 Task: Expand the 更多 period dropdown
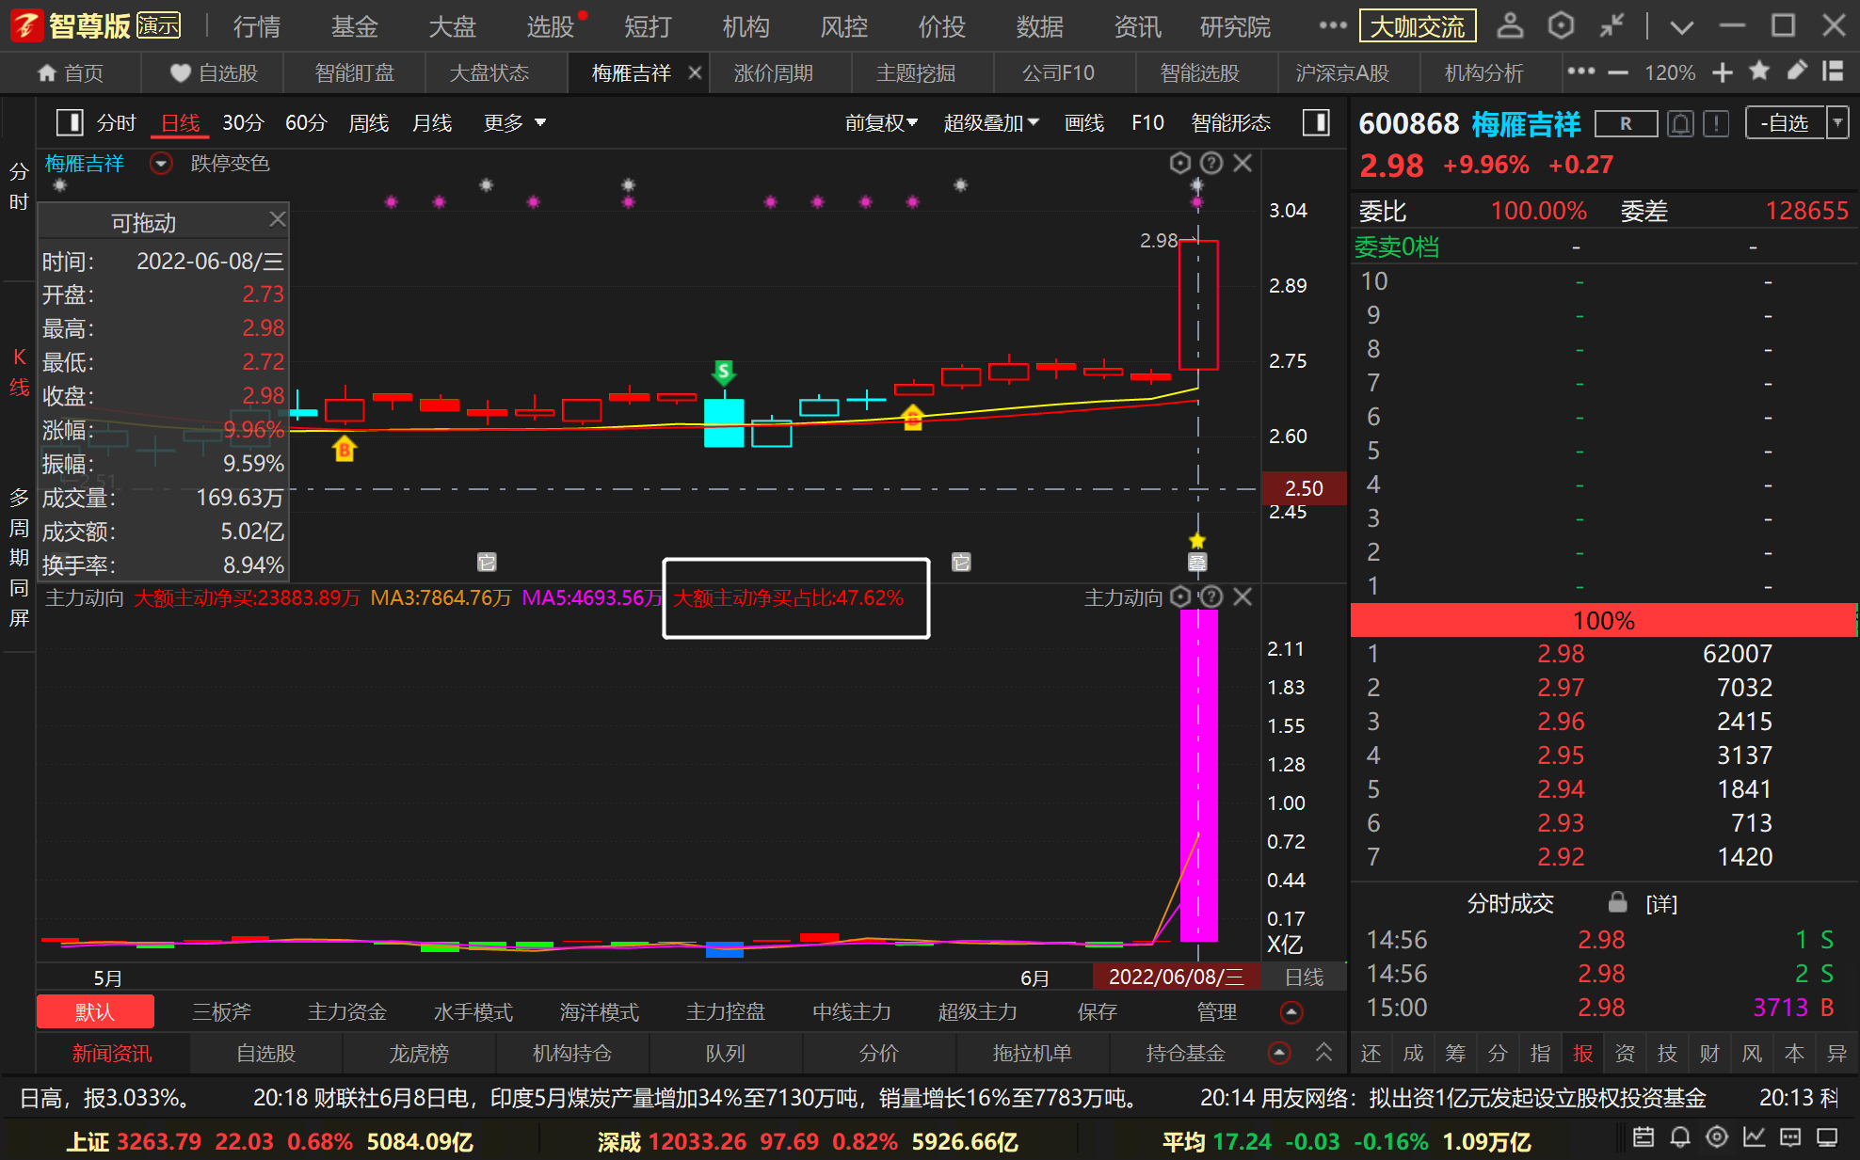(x=514, y=123)
